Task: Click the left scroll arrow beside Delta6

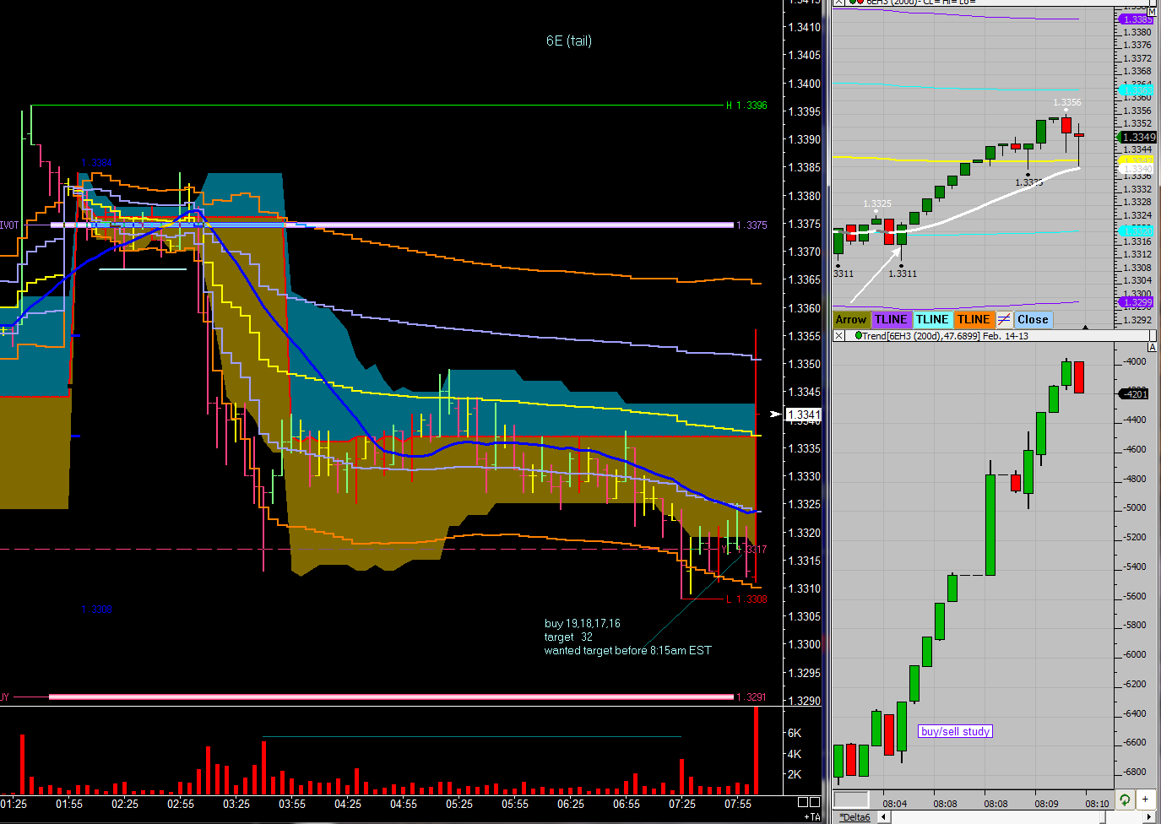Action: pyautogui.click(x=883, y=817)
